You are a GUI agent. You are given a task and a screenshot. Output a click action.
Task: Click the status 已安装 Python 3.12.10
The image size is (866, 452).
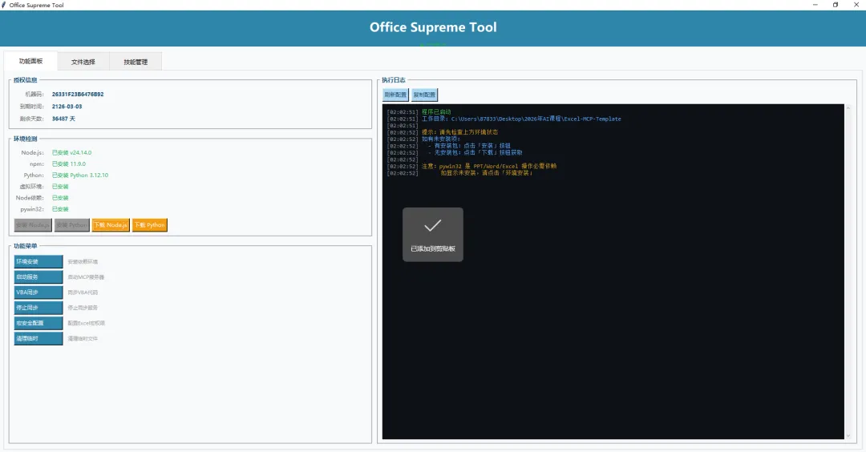[x=80, y=176]
